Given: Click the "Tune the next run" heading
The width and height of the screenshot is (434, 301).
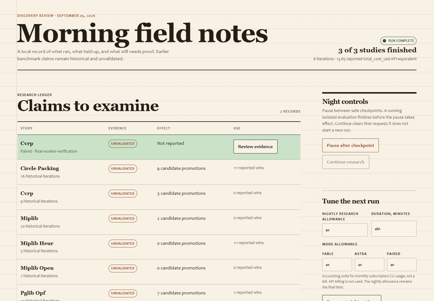Looking at the screenshot, I should tap(351, 201).
